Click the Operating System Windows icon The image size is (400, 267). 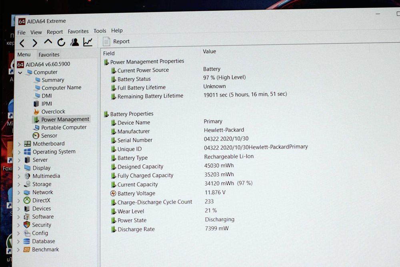(27, 152)
